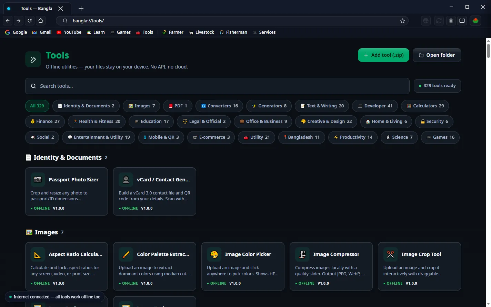The height and width of the screenshot is (307, 491).
Task: Filter by Developer category
Action: coord(375,106)
